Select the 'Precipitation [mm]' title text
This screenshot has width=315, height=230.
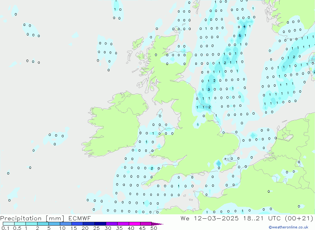tap(32, 218)
